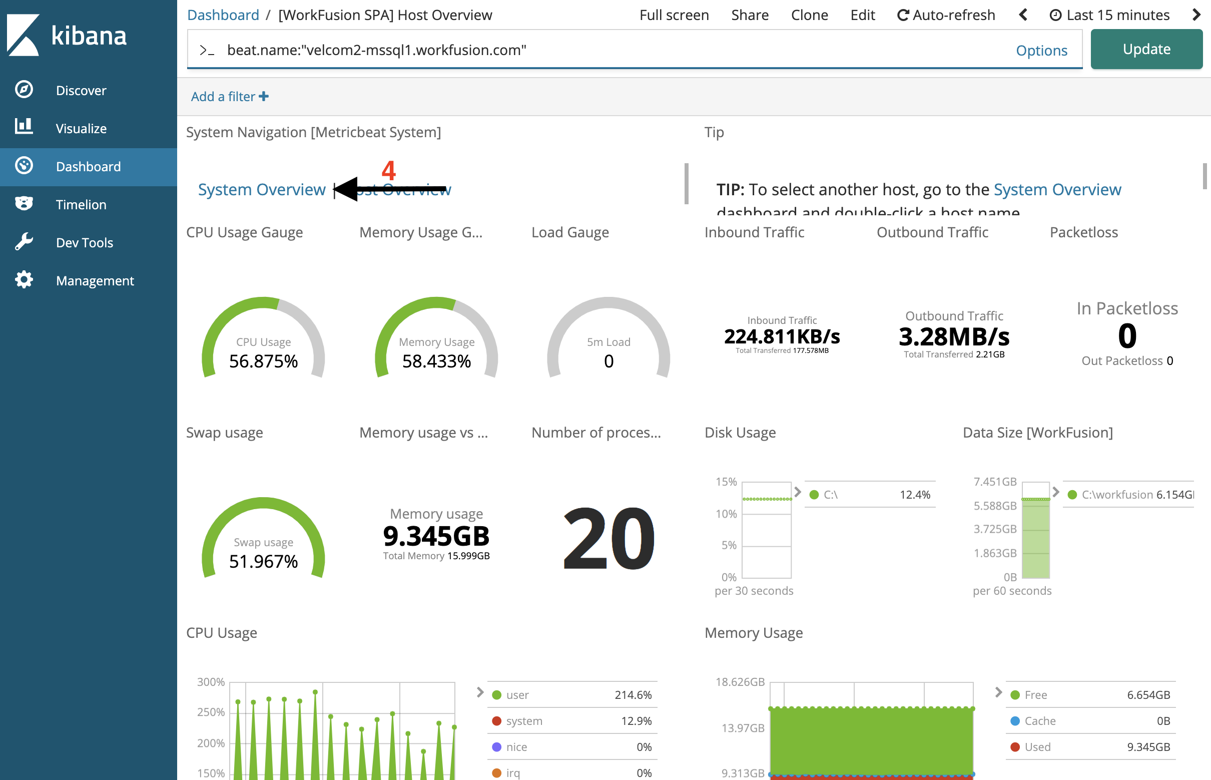Open query bar Options

tap(1041, 50)
